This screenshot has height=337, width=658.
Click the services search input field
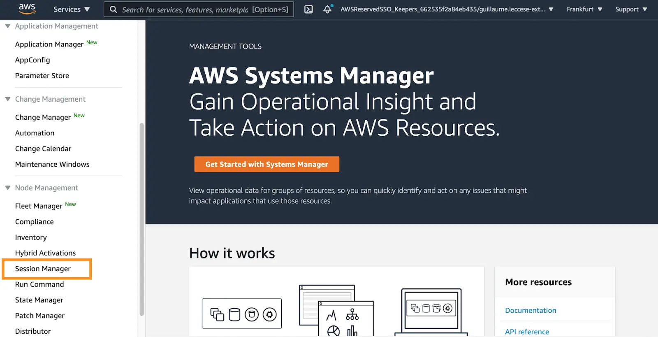point(199,9)
